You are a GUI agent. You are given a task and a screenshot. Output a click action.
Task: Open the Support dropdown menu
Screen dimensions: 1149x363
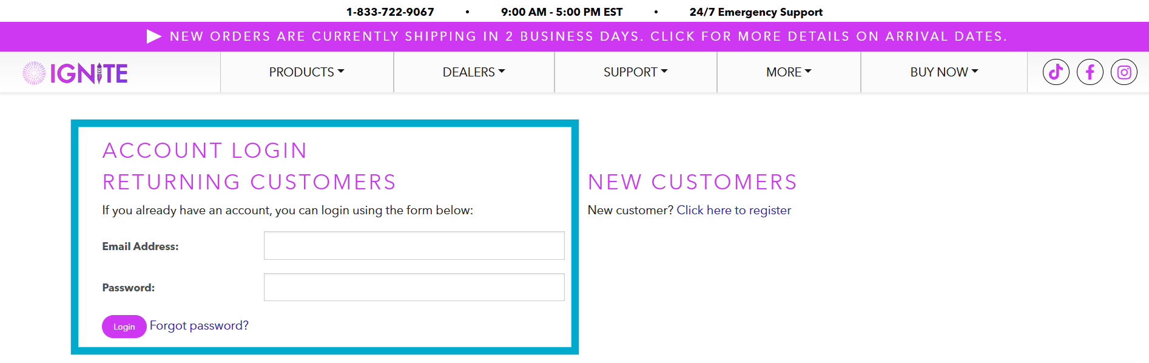point(635,72)
